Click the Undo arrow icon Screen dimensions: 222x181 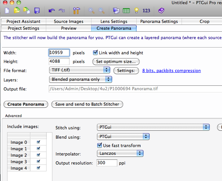pyautogui.click(x=52, y=11)
